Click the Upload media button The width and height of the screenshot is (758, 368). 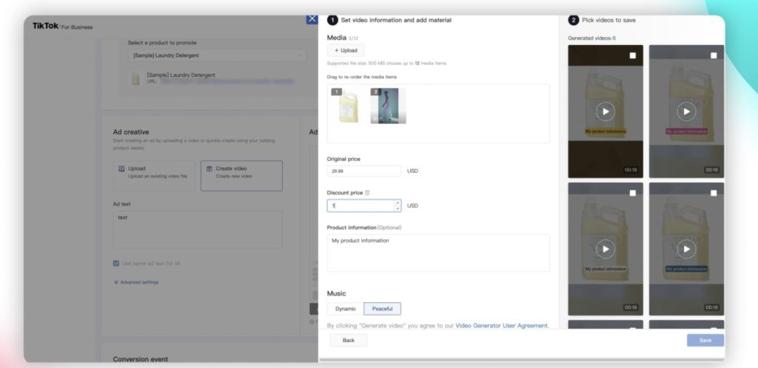pos(345,50)
